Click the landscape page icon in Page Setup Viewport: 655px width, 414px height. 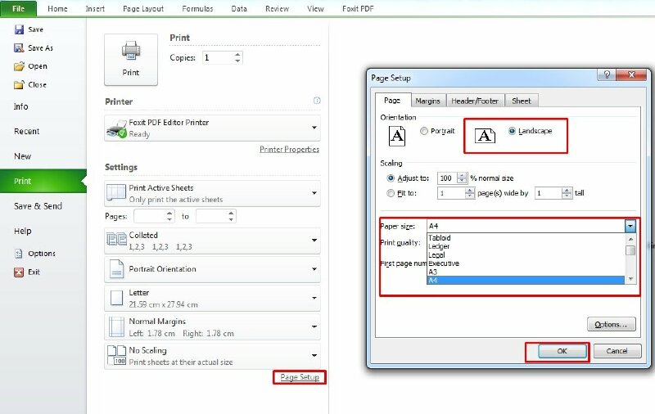click(485, 136)
